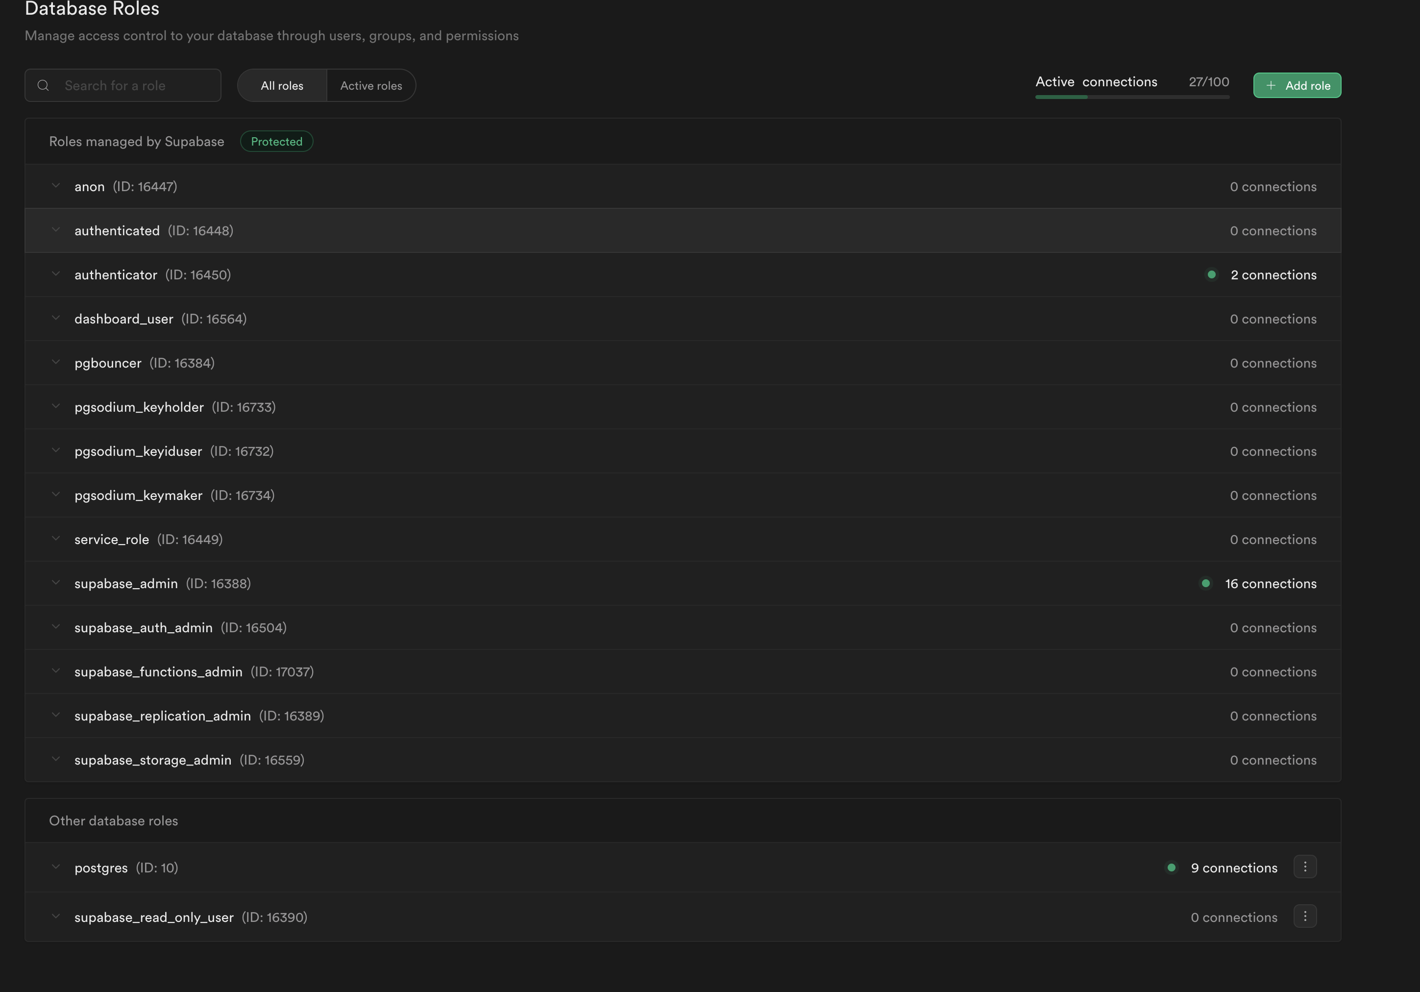1420x992 pixels.
Task: Expand the supabase_read_only_user role details
Action: (x=56, y=917)
